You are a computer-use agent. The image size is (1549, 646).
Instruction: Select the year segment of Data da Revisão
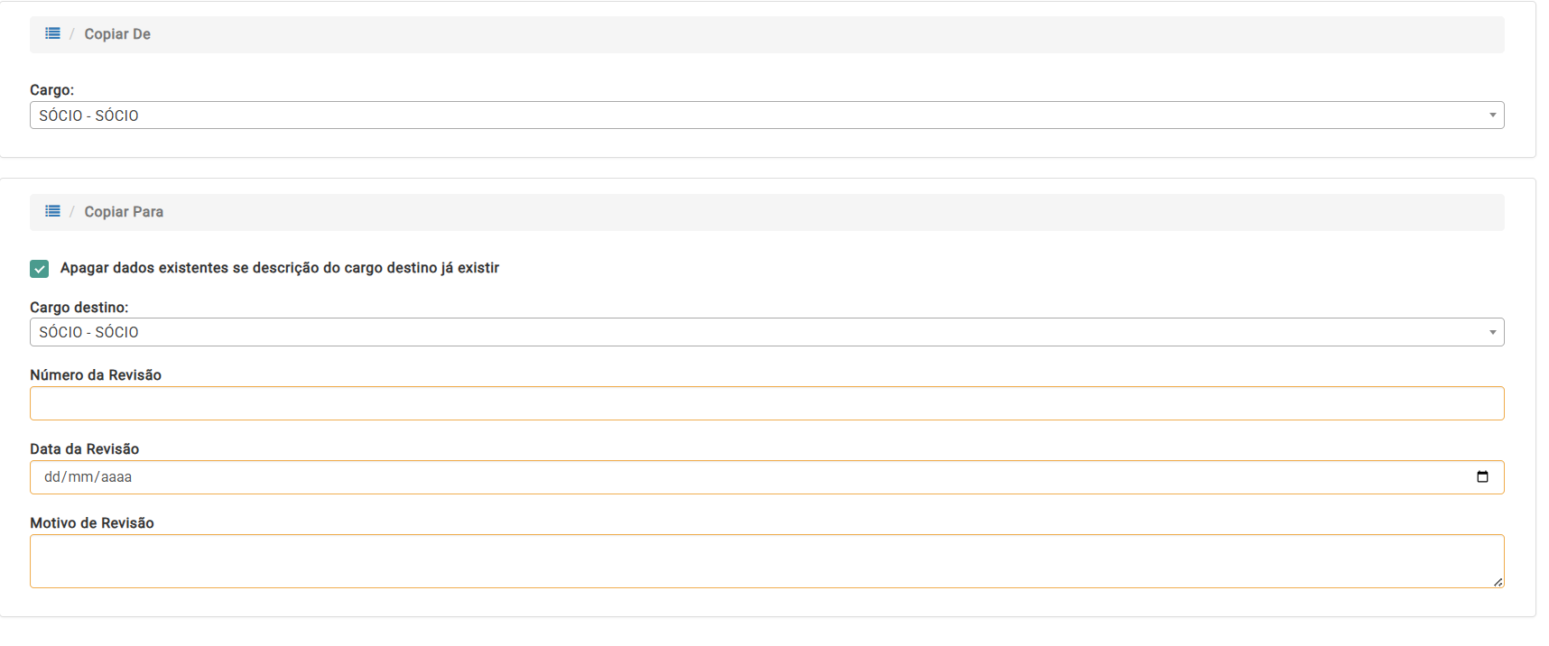[116, 477]
